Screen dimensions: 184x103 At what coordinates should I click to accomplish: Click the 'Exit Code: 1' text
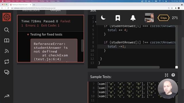point(50,25)
